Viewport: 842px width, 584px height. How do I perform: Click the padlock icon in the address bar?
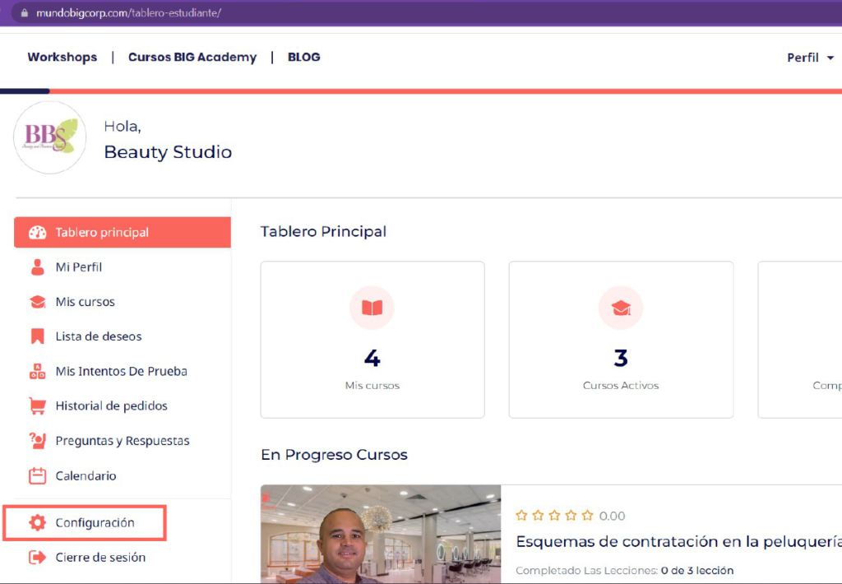(x=24, y=13)
